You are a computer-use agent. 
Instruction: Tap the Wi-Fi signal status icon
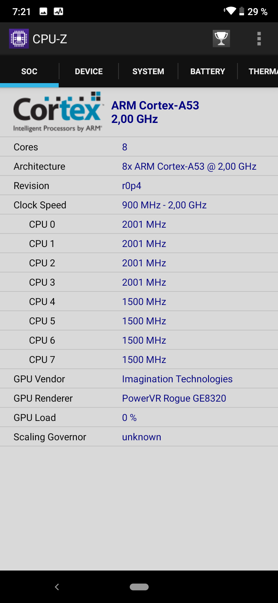click(x=231, y=11)
